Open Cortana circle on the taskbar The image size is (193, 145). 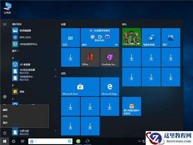pos(14,141)
